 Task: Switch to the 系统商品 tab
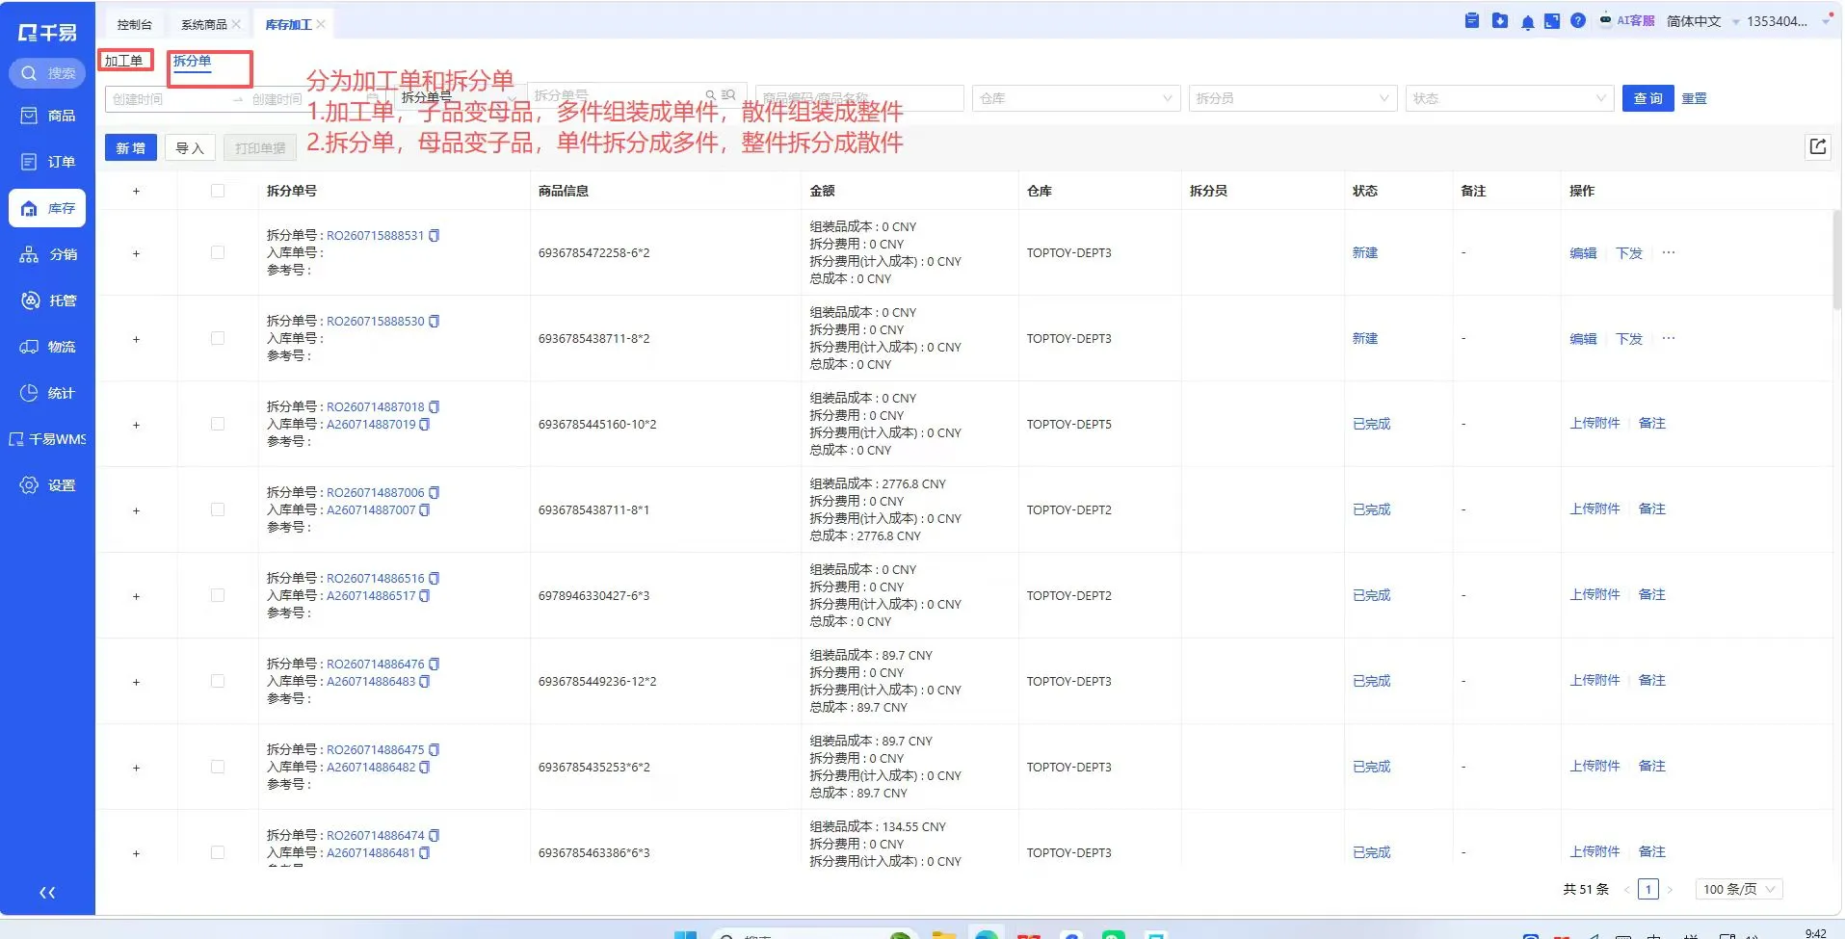tap(204, 24)
